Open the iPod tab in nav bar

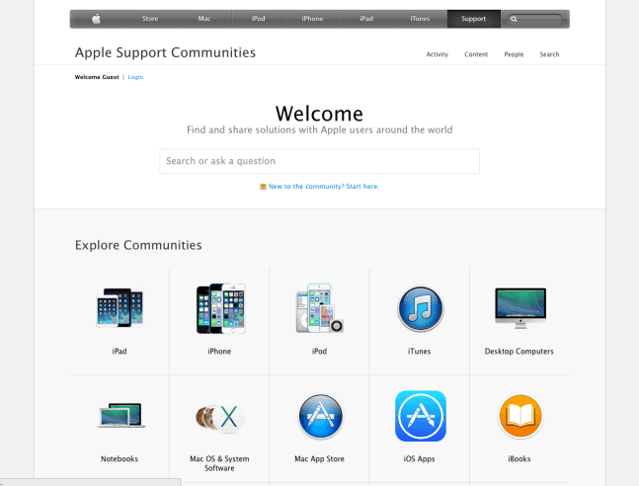(259, 19)
